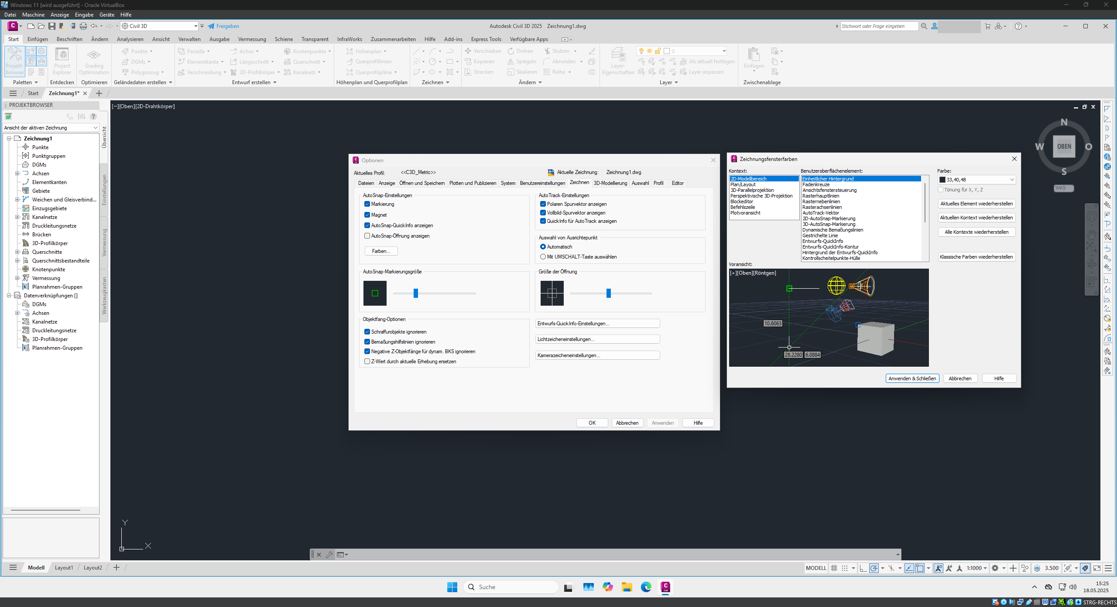Click Klassische Farben wiederherstellen
Viewport: 1117px width, 607px height.
[x=977, y=257]
